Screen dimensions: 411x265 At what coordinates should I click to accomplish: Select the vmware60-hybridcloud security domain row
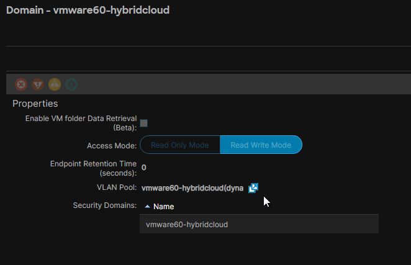(259, 225)
